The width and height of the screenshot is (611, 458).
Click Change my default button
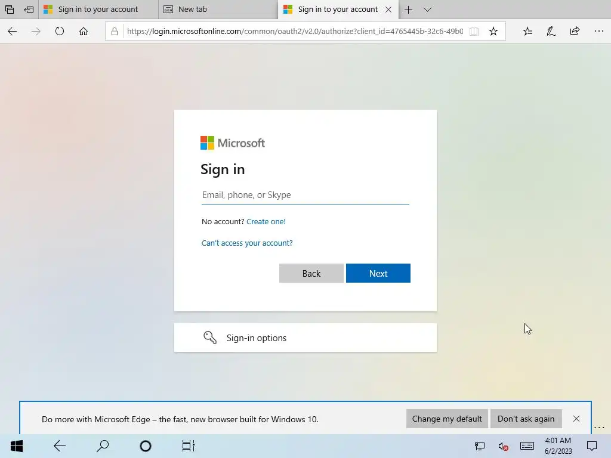447,419
